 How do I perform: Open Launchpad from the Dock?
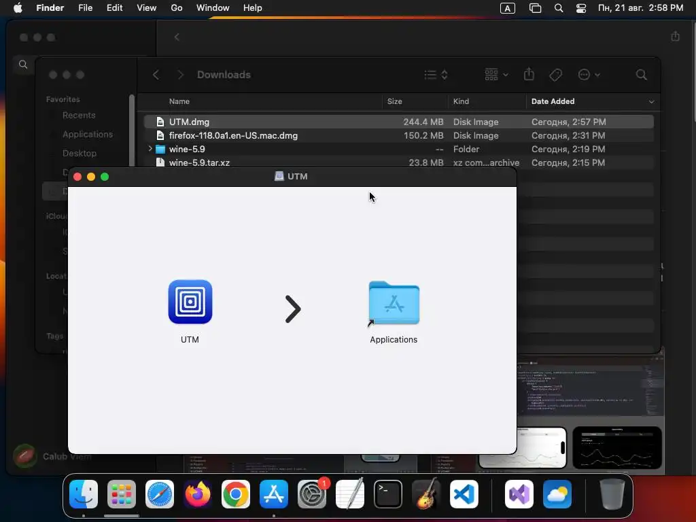122,494
